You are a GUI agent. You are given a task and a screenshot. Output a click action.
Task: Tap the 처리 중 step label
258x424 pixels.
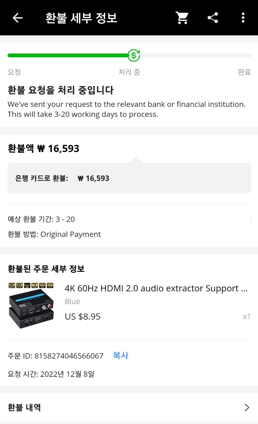click(129, 72)
